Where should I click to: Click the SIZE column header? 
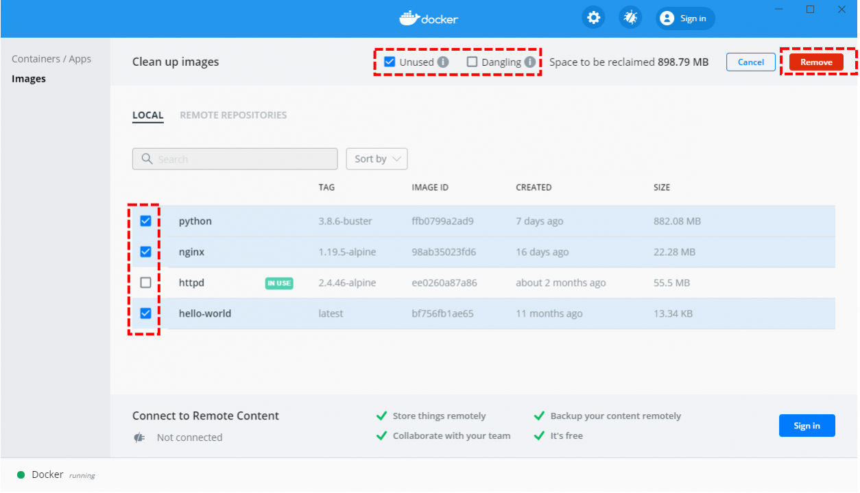click(x=662, y=187)
